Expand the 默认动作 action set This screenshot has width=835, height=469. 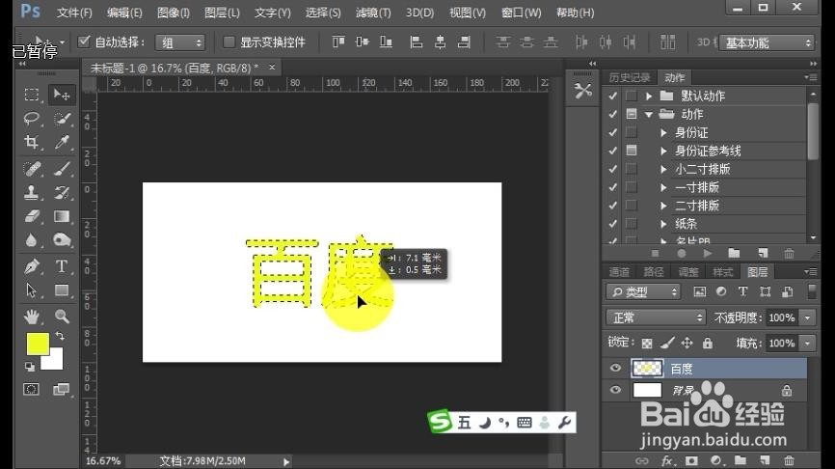649,96
